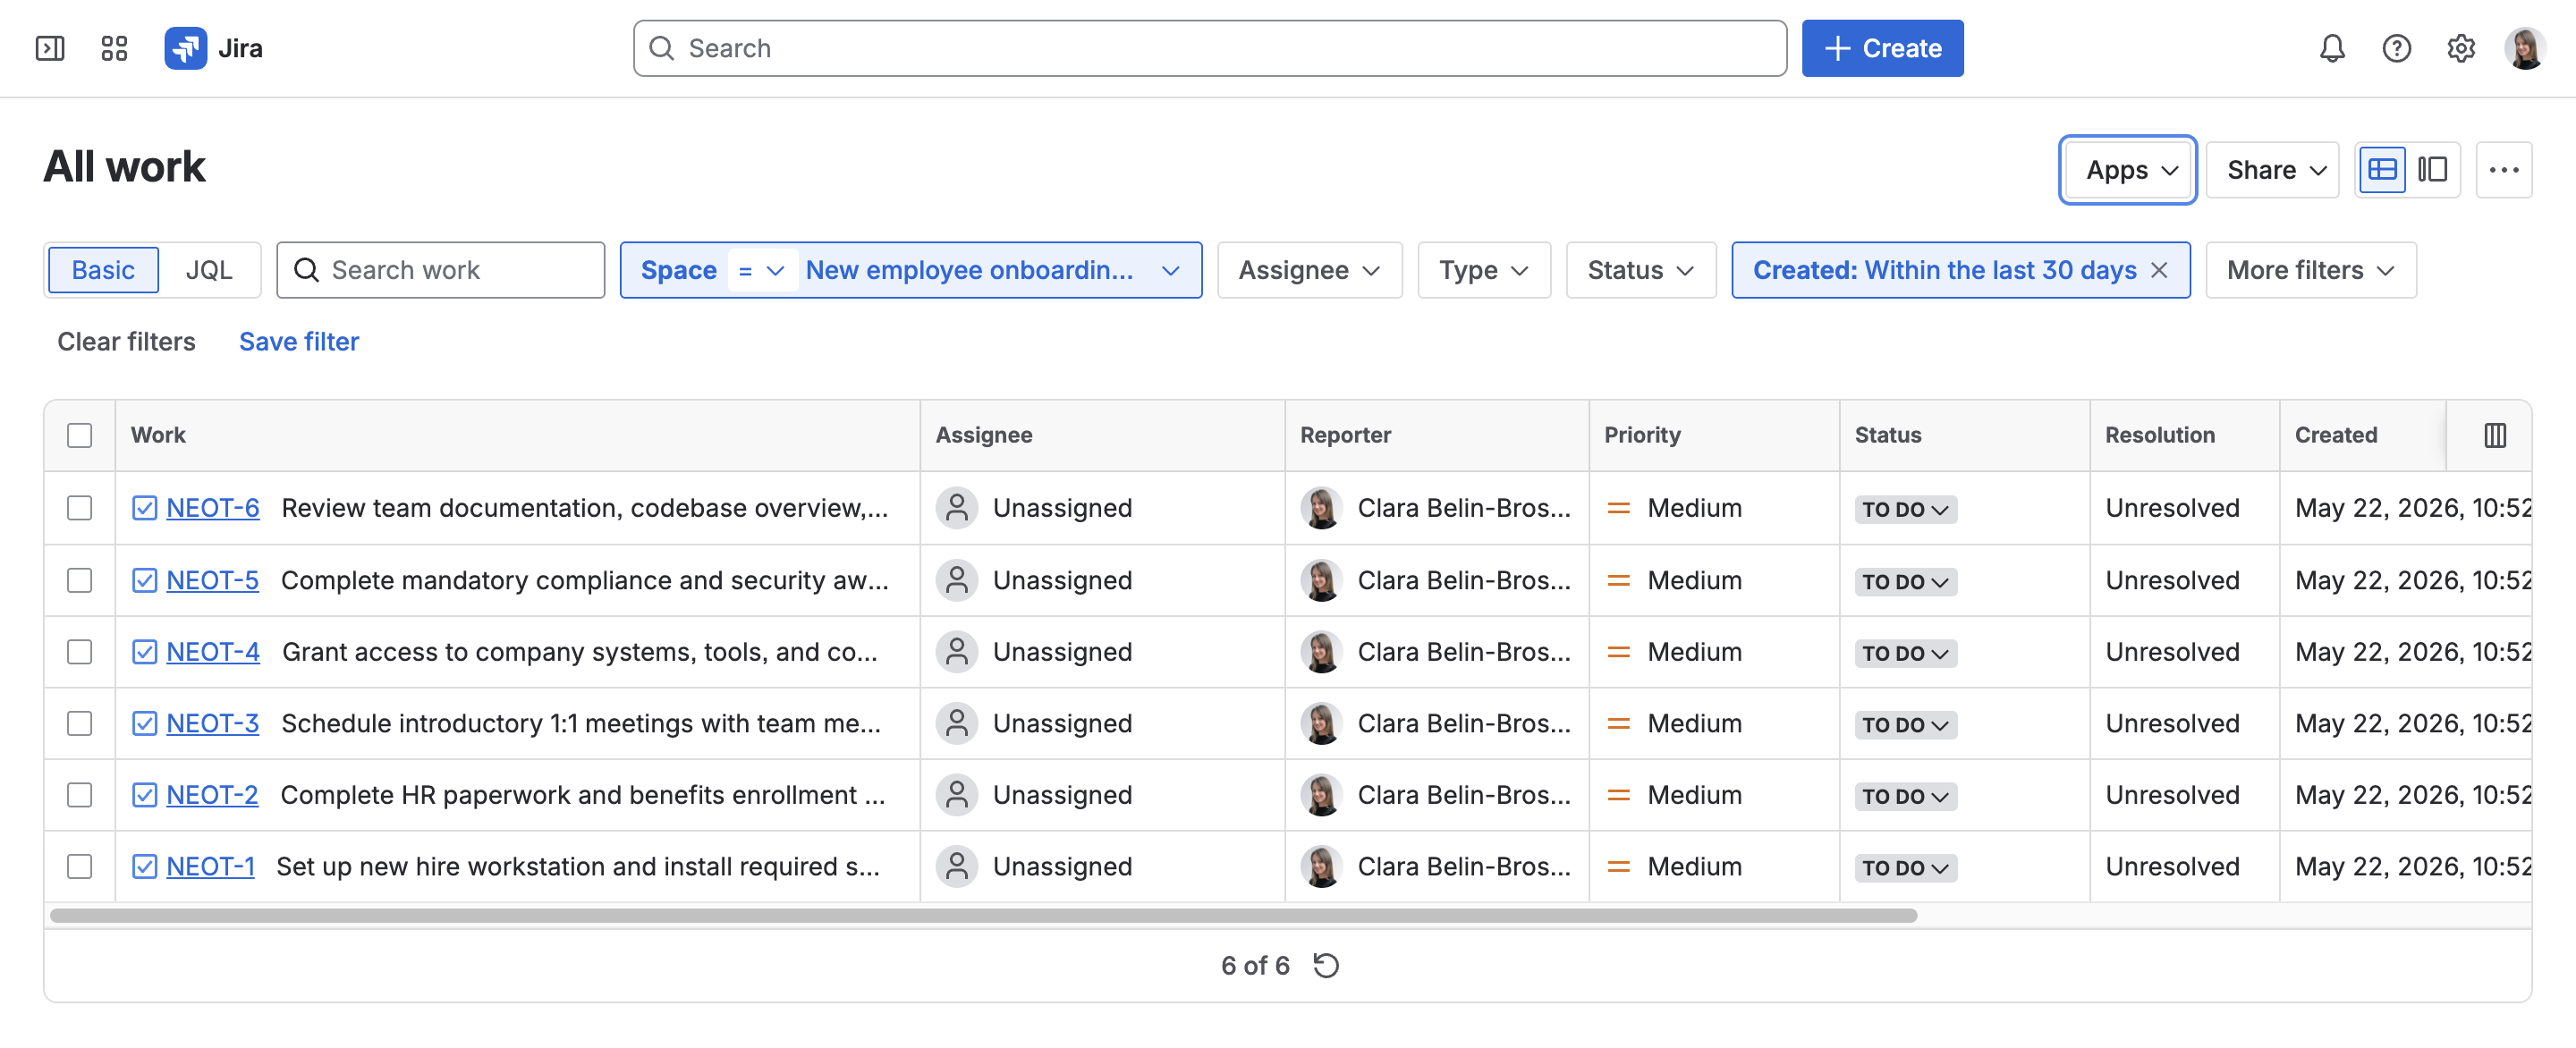Select all rows with header checkbox
Image resolution: width=2576 pixels, height=1048 pixels.
coord(80,435)
